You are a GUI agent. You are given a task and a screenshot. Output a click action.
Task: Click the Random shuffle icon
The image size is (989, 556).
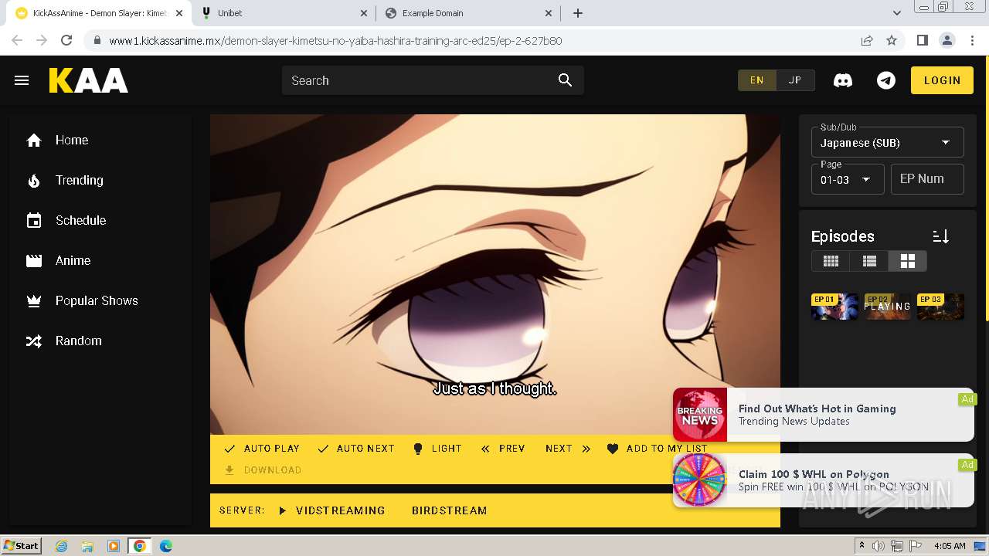pyautogui.click(x=34, y=341)
